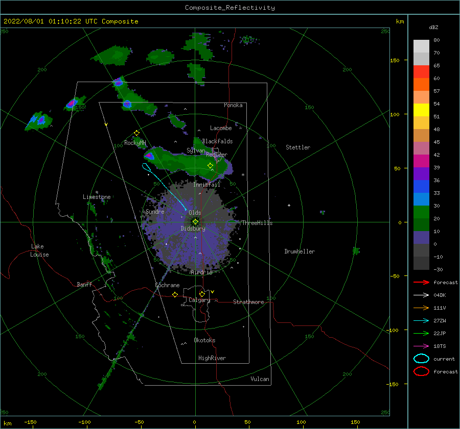Pick the orange 57-60 dBZ swatch

421,85
